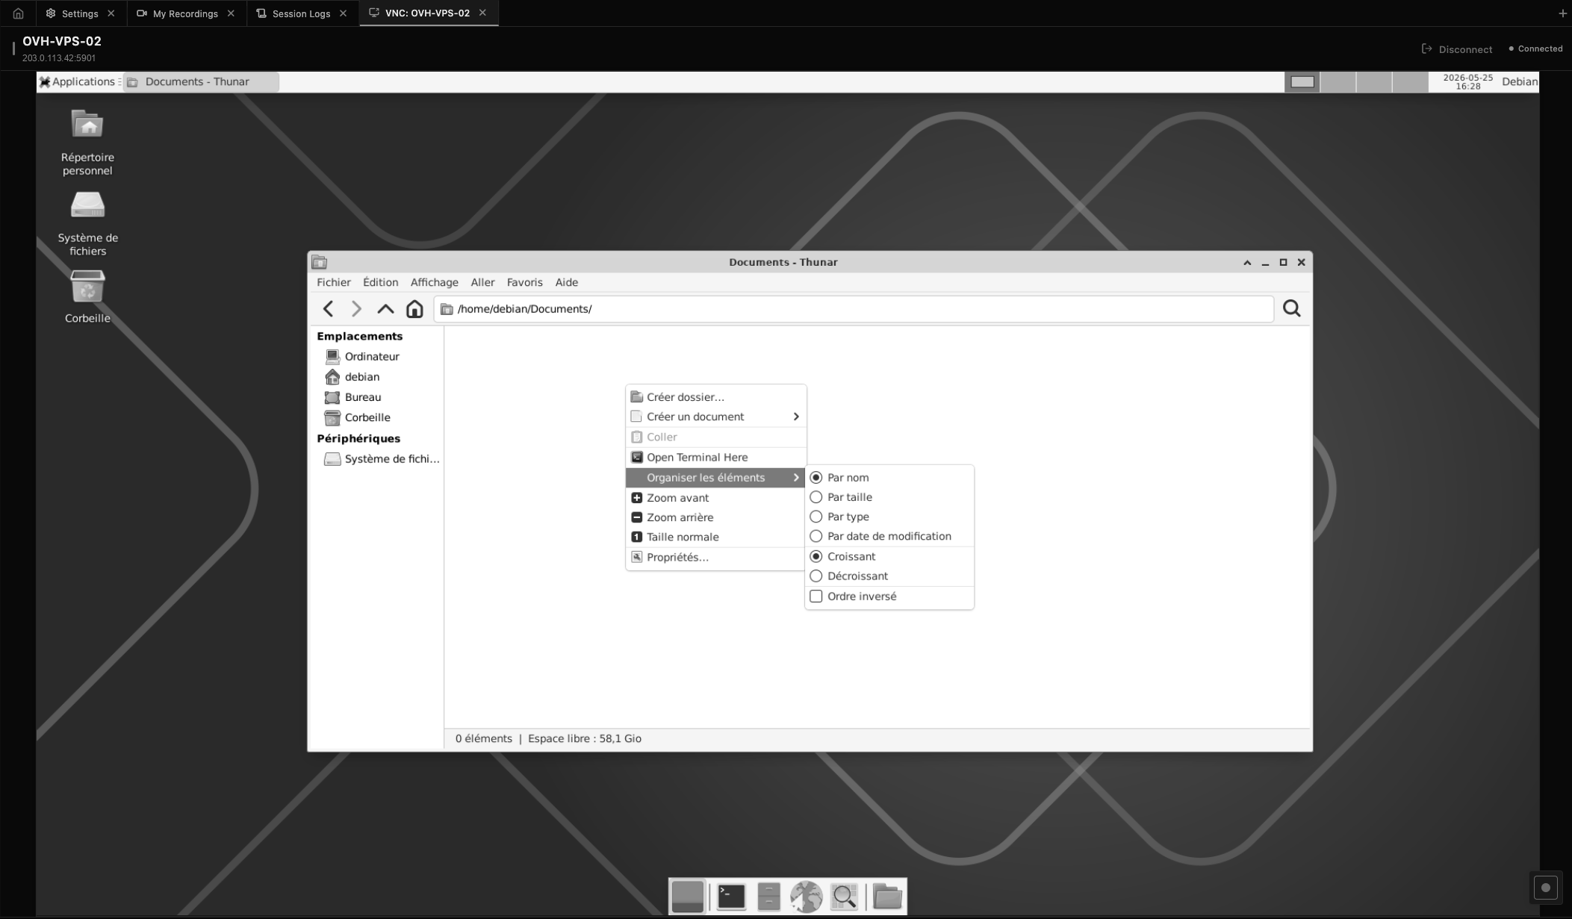The height and width of the screenshot is (919, 1572).
Task: Open the application finder magnifier in dock
Action: (x=845, y=897)
